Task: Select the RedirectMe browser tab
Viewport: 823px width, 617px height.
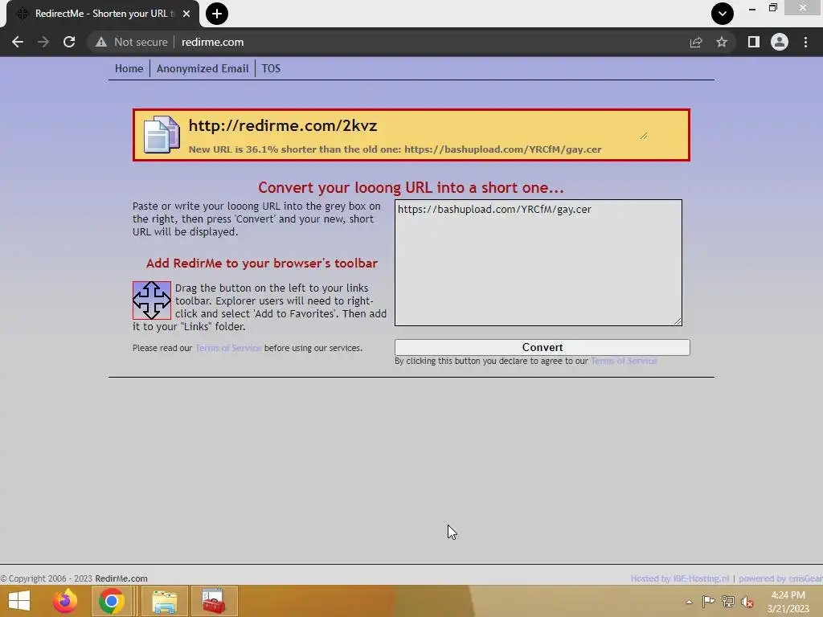Action: [102, 14]
